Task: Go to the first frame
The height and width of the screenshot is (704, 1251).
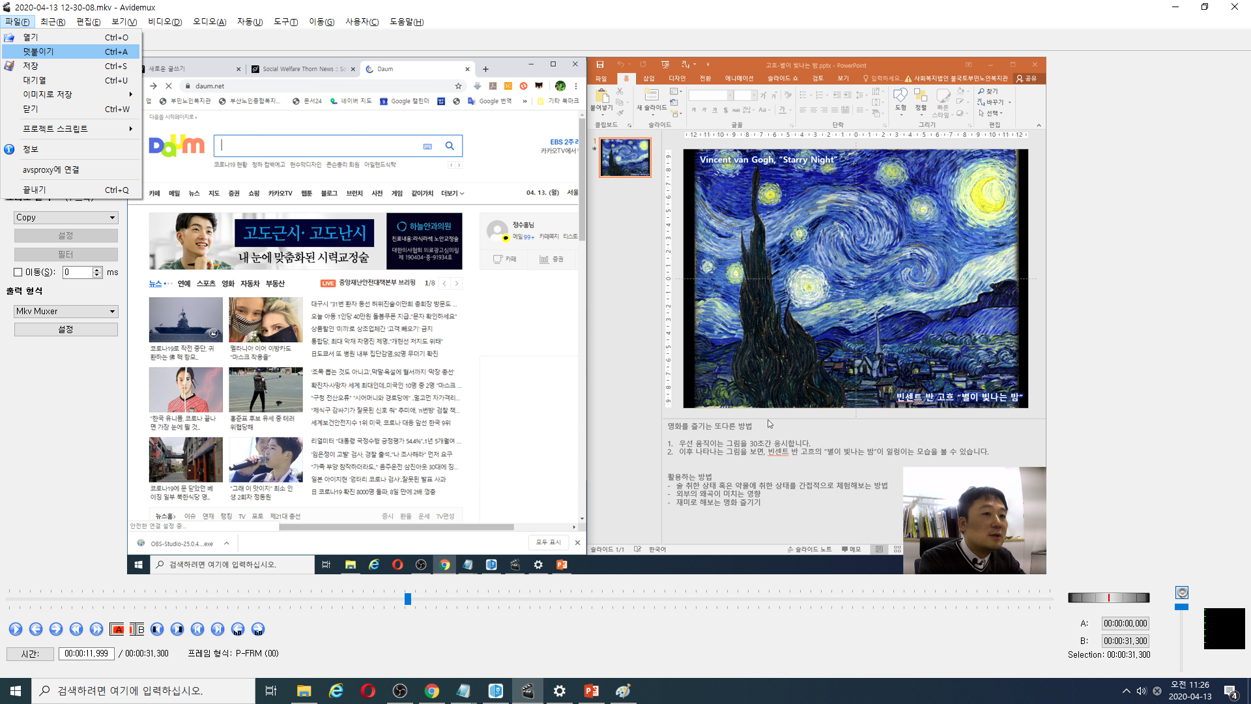Action: tap(197, 629)
